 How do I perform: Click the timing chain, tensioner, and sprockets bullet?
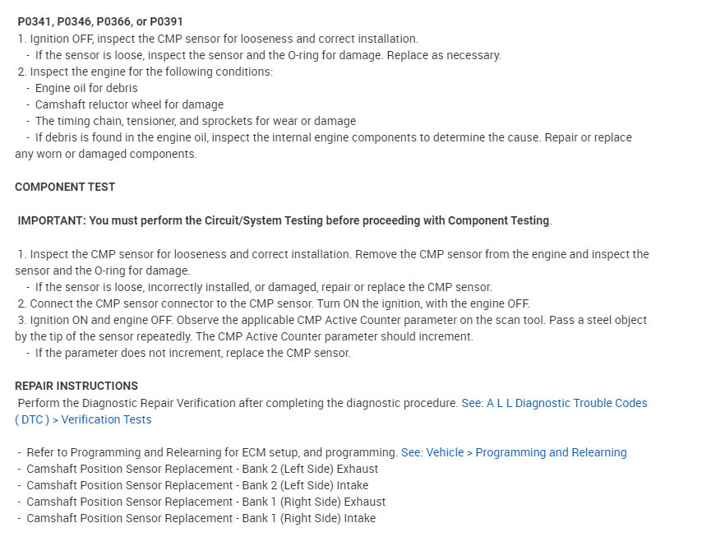pos(195,121)
